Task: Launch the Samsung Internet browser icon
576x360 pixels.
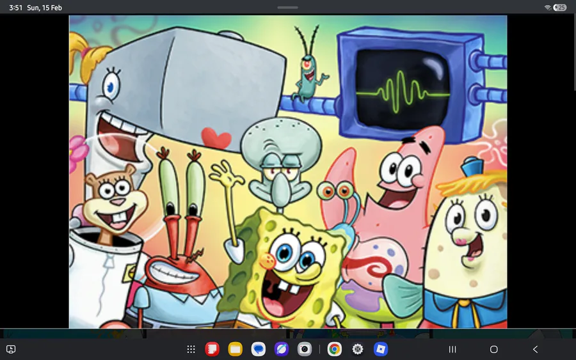Action: (282, 349)
